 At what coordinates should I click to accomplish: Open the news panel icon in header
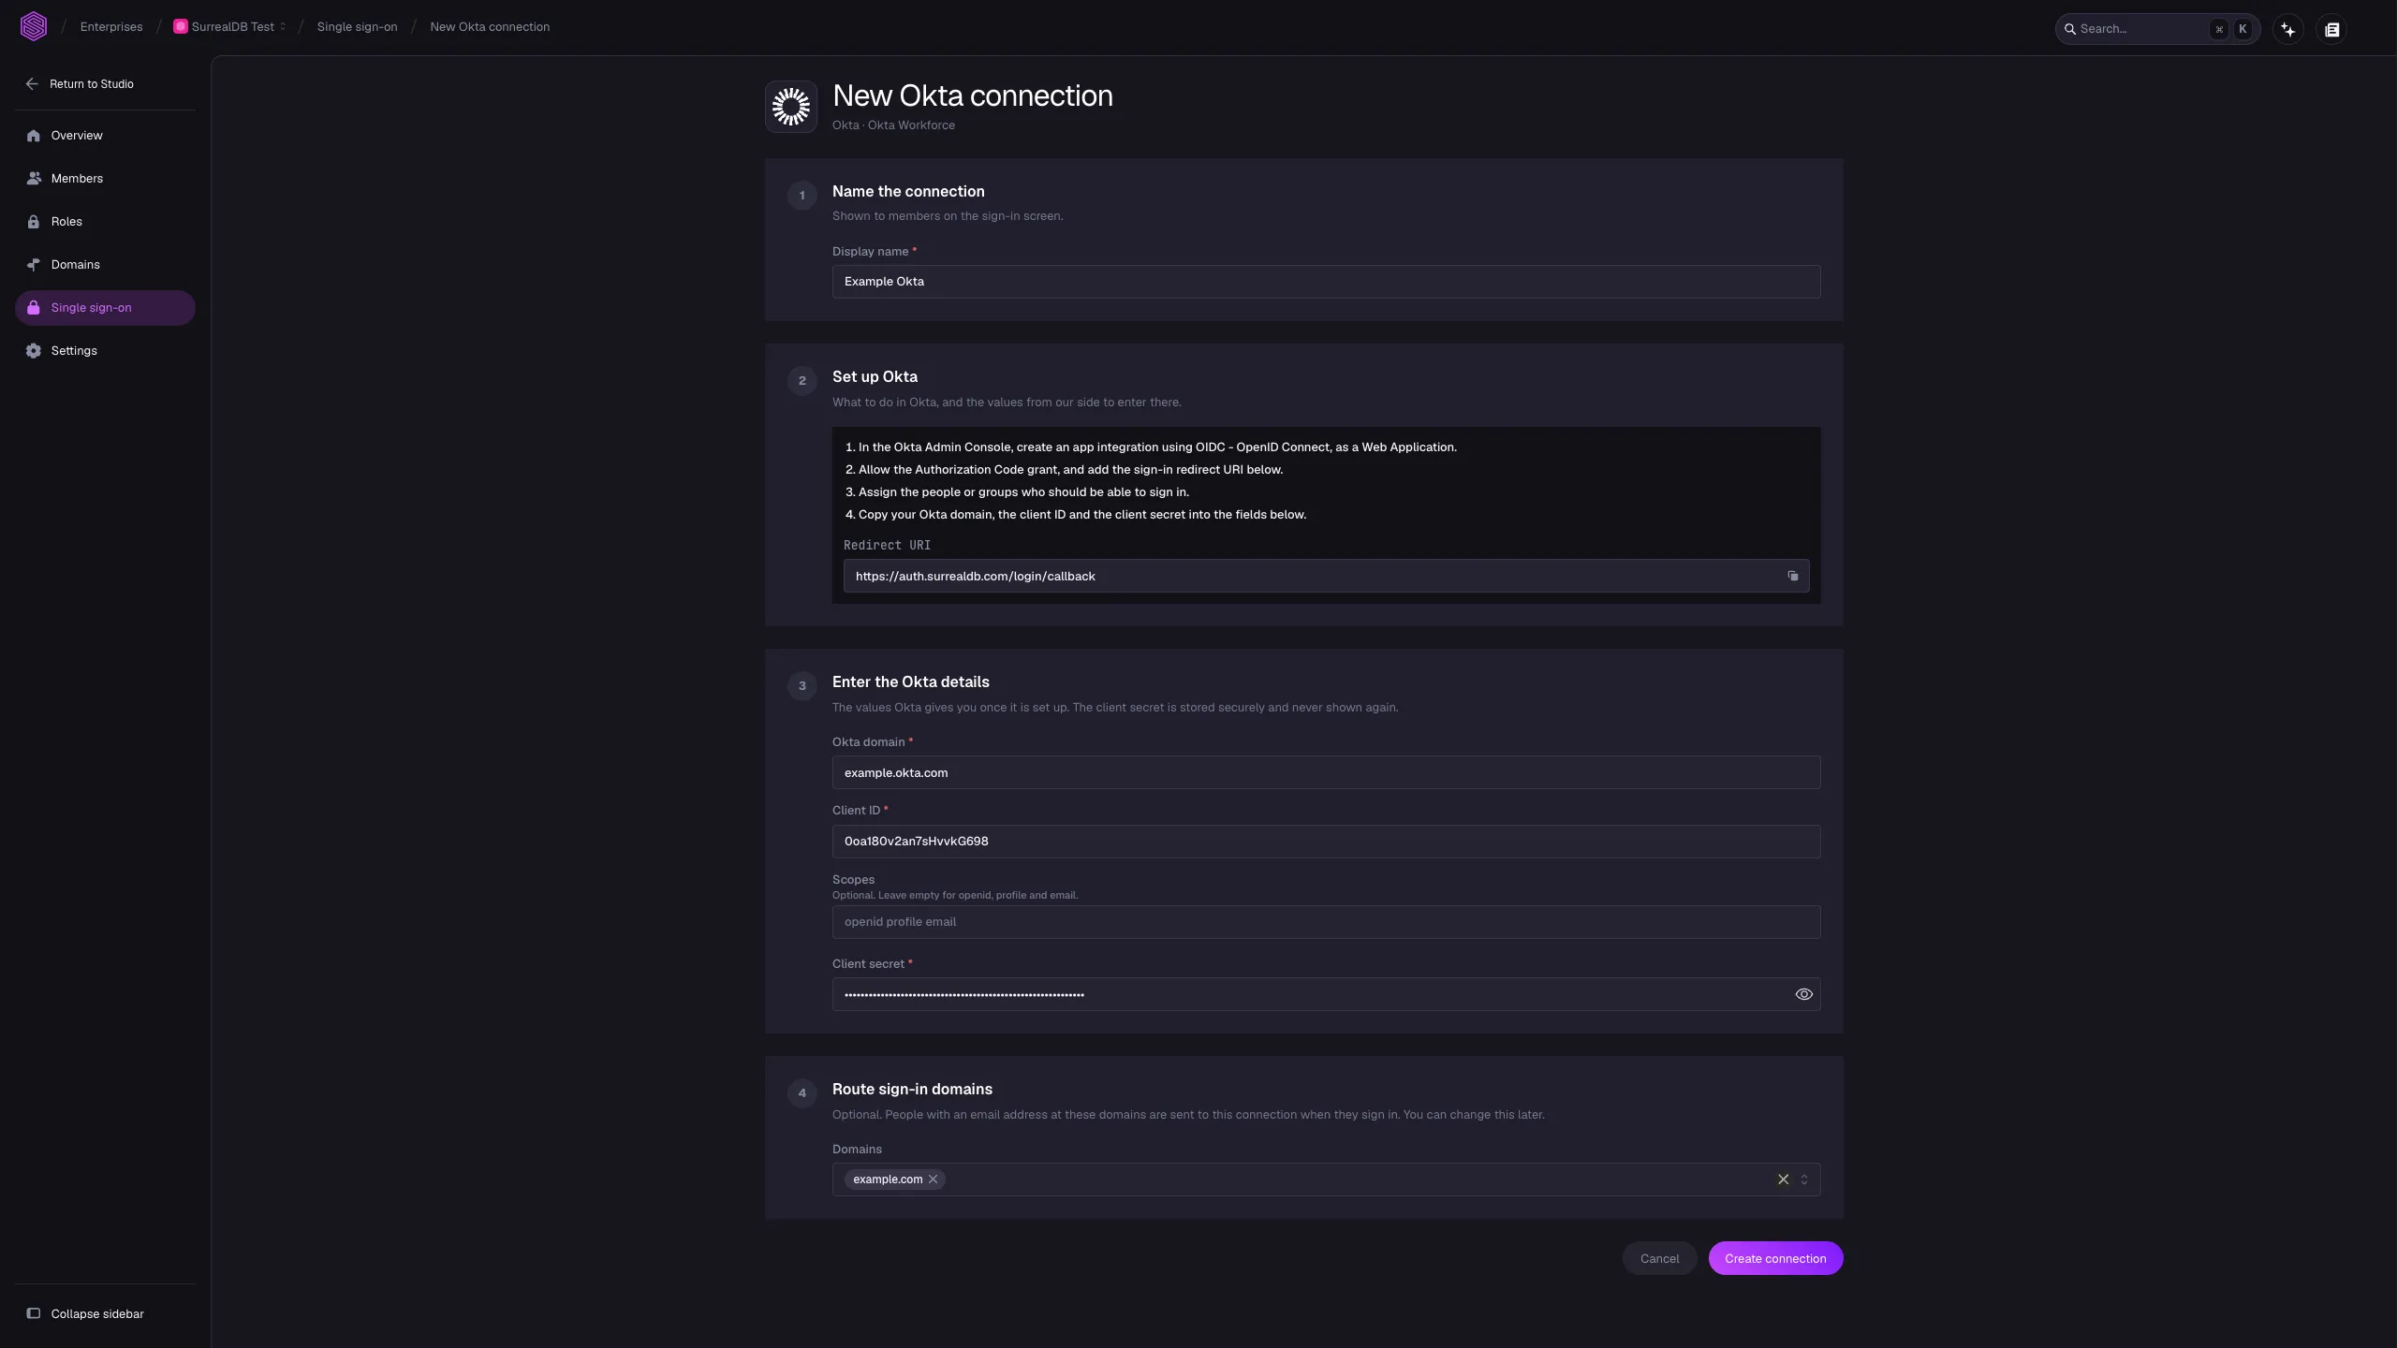click(2331, 29)
